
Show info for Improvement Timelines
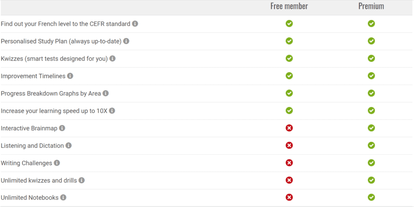click(x=70, y=76)
